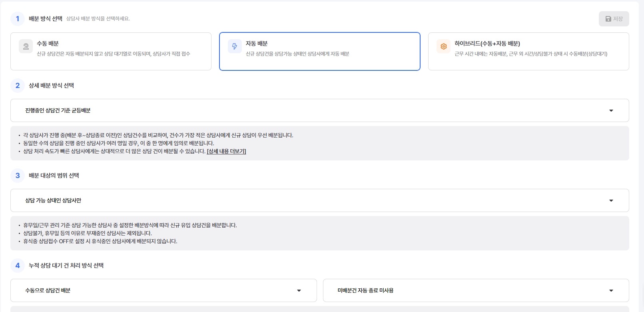Select the 자동 배분 option card

pyautogui.click(x=319, y=52)
